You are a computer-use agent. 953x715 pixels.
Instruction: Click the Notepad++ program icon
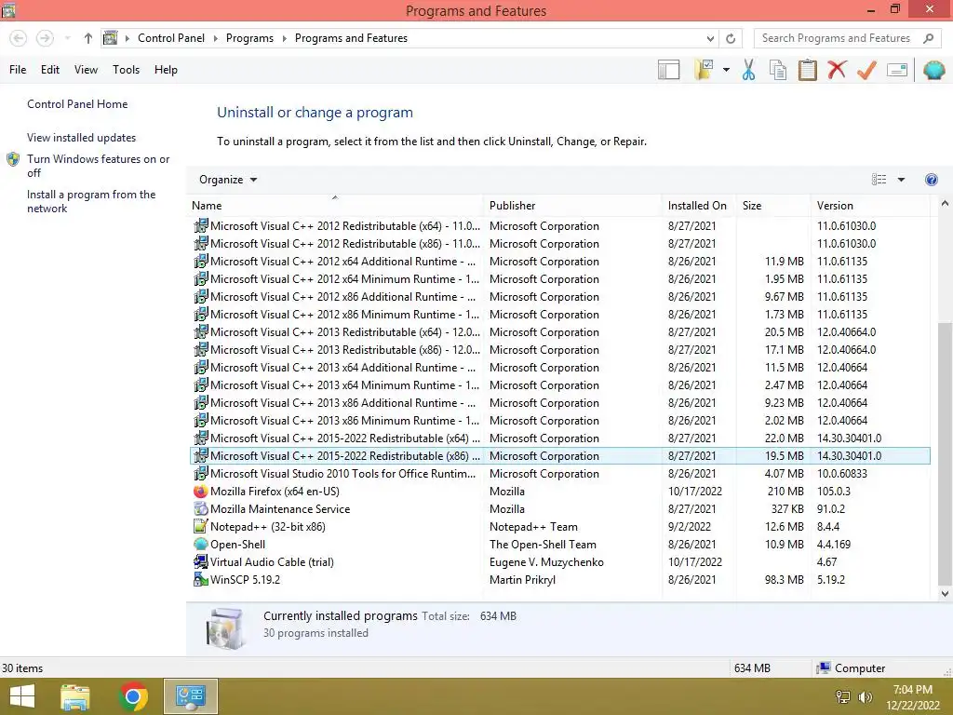click(x=201, y=527)
